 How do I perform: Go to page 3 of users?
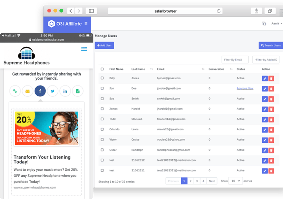coord(197,181)
